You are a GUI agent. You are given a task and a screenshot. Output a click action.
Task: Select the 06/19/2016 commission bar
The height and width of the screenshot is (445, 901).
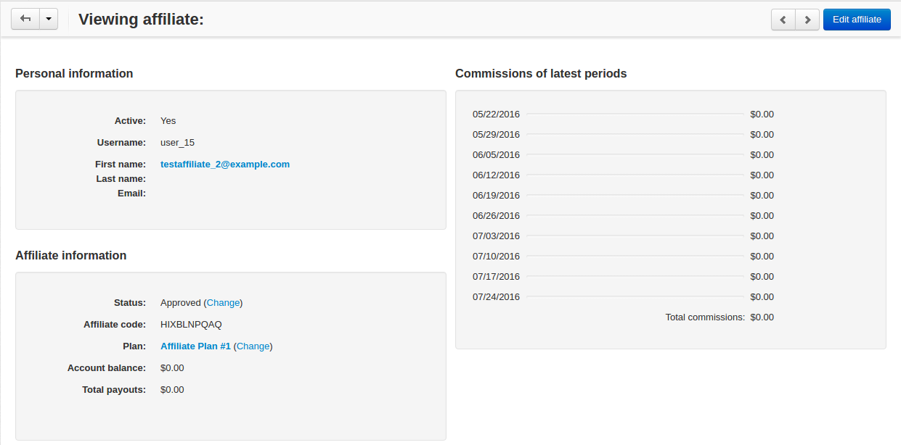point(635,195)
